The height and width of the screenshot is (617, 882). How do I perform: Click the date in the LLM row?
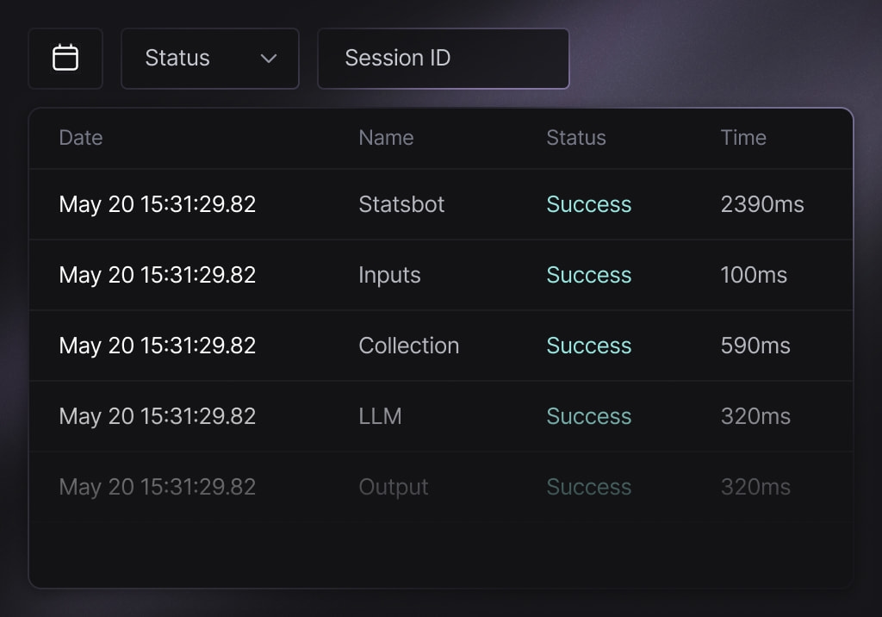tap(158, 416)
